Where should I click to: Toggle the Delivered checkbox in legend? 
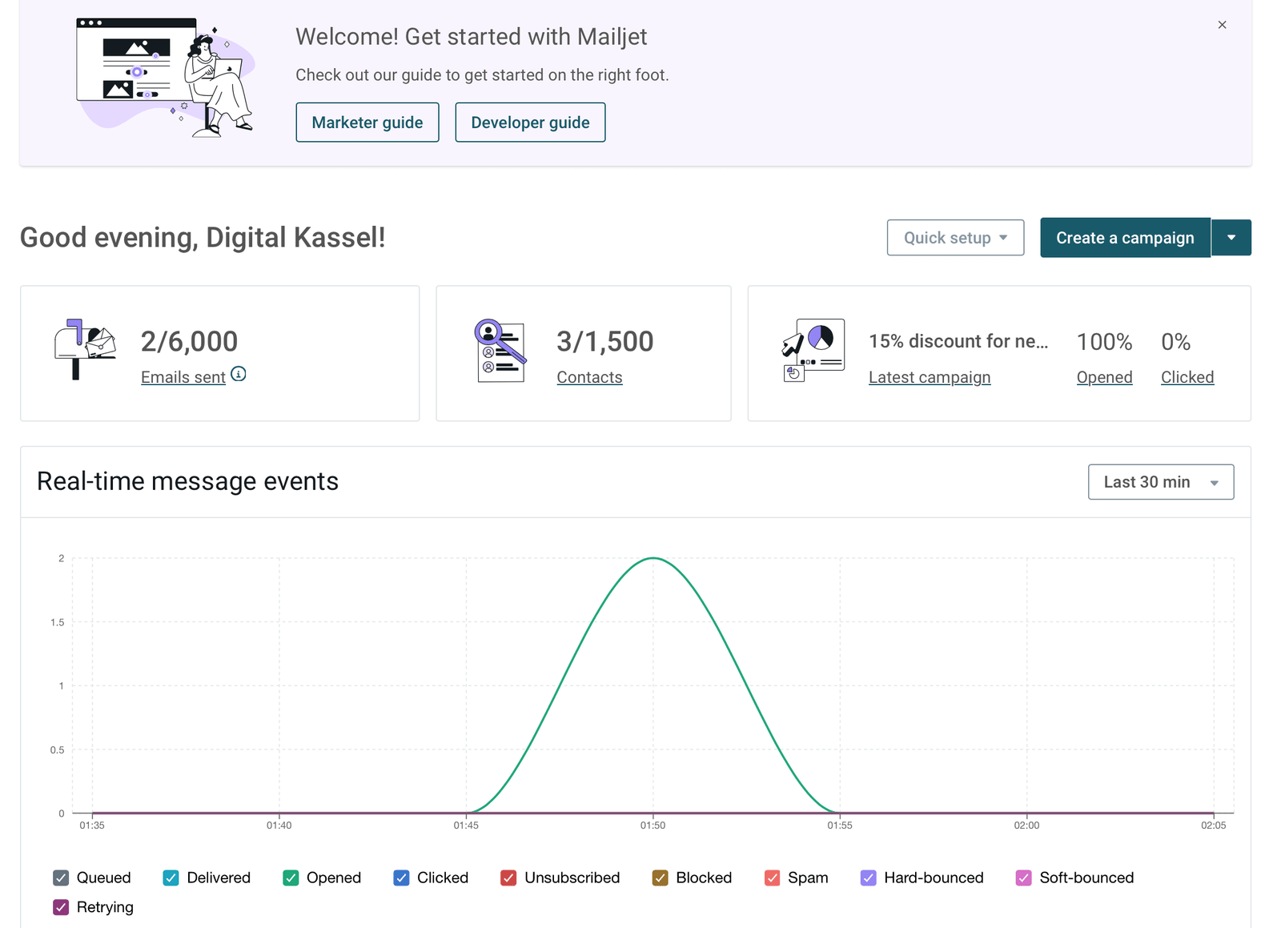coord(171,878)
